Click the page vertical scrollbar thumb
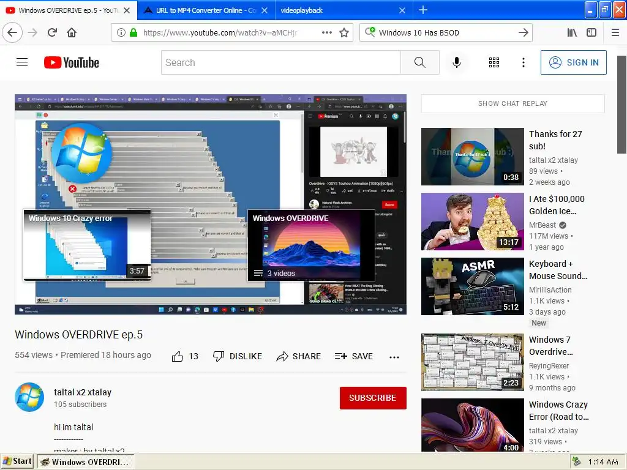Image resolution: width=627 pixels, height=470 pixels. point(621,104)
